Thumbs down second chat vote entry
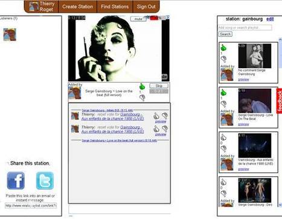282x219 pixels. pyautogui.click(x=165, y=129)
